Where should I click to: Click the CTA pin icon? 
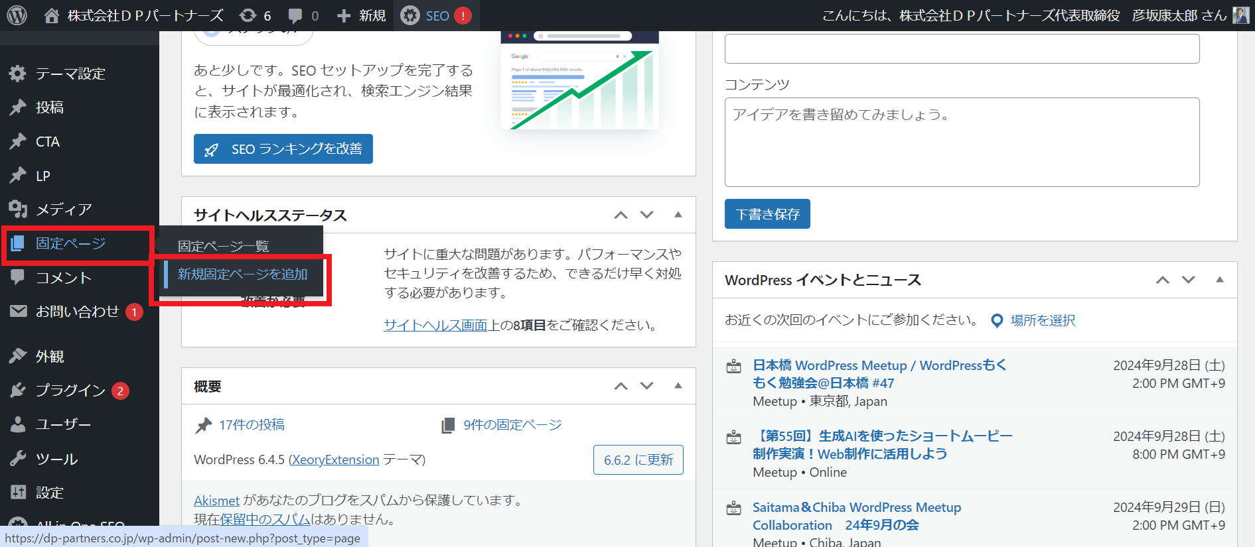coord(18,141)
